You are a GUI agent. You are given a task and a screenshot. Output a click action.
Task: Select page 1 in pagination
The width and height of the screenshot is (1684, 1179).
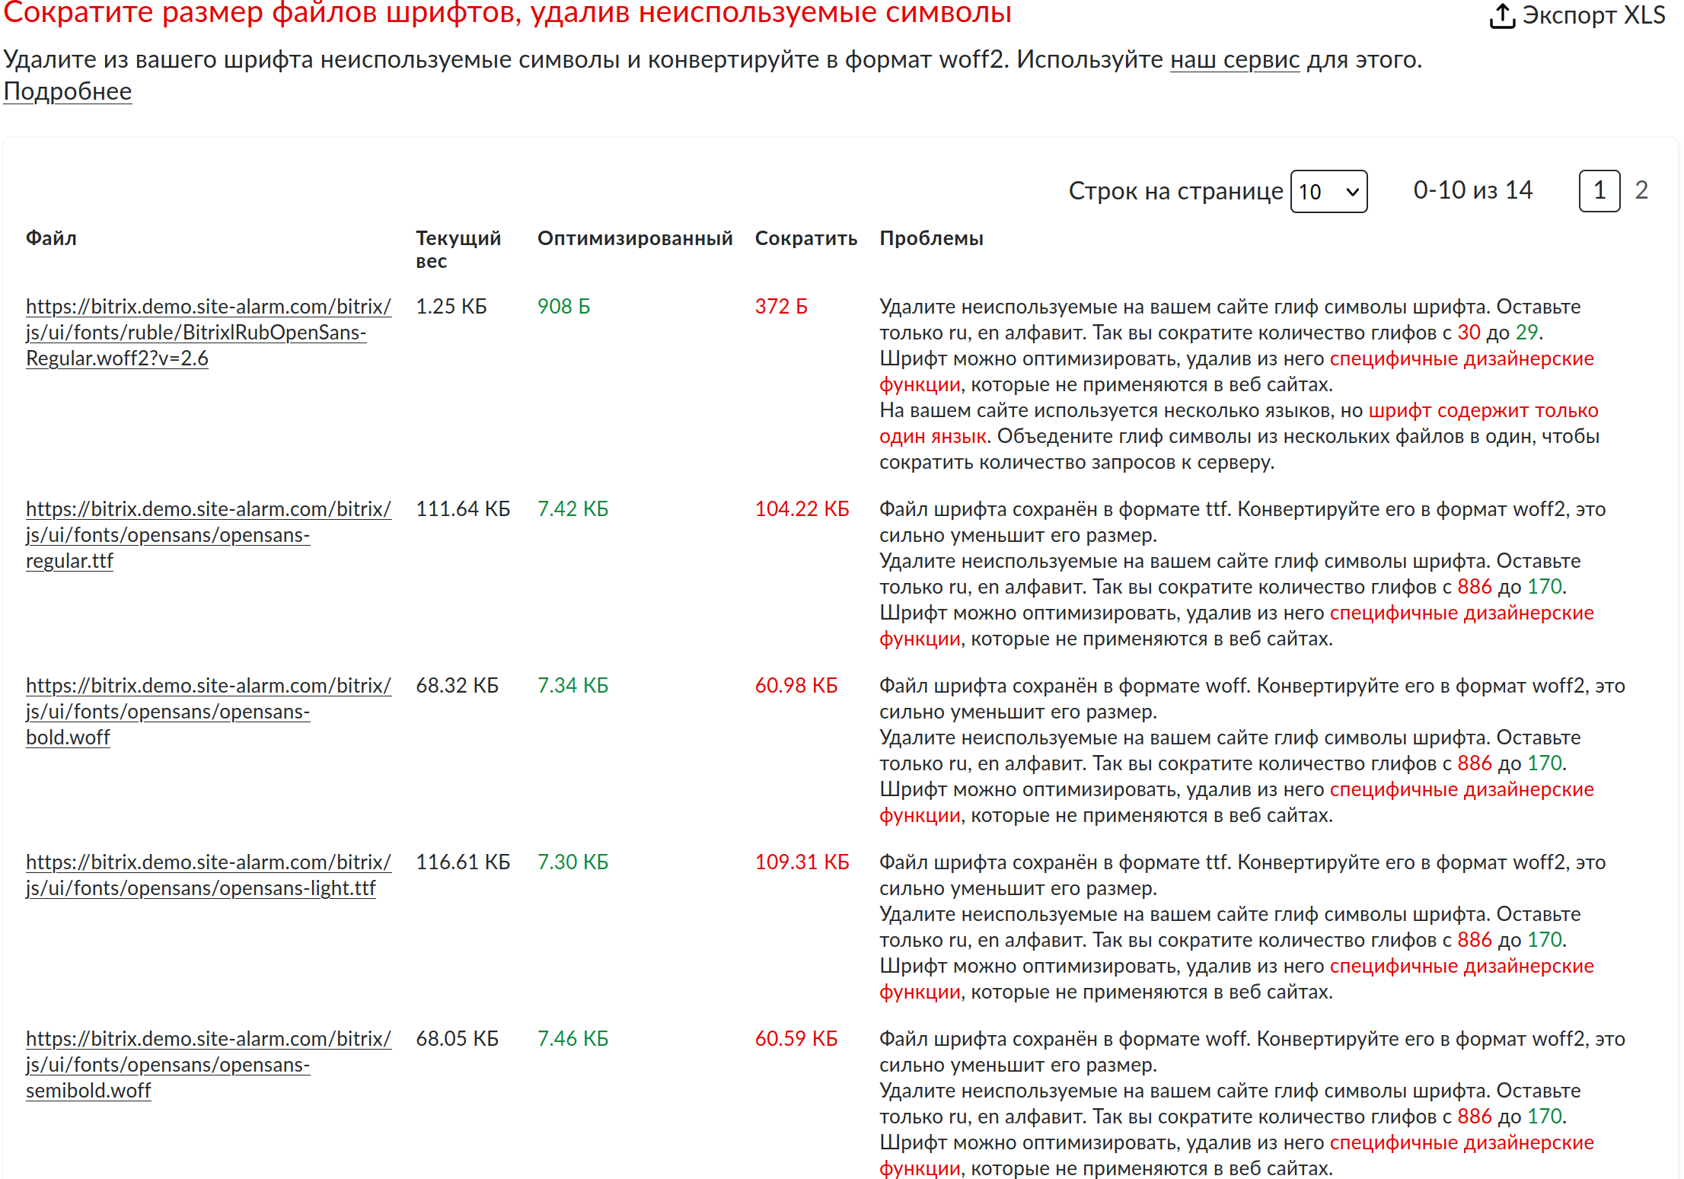(1599, 190)
